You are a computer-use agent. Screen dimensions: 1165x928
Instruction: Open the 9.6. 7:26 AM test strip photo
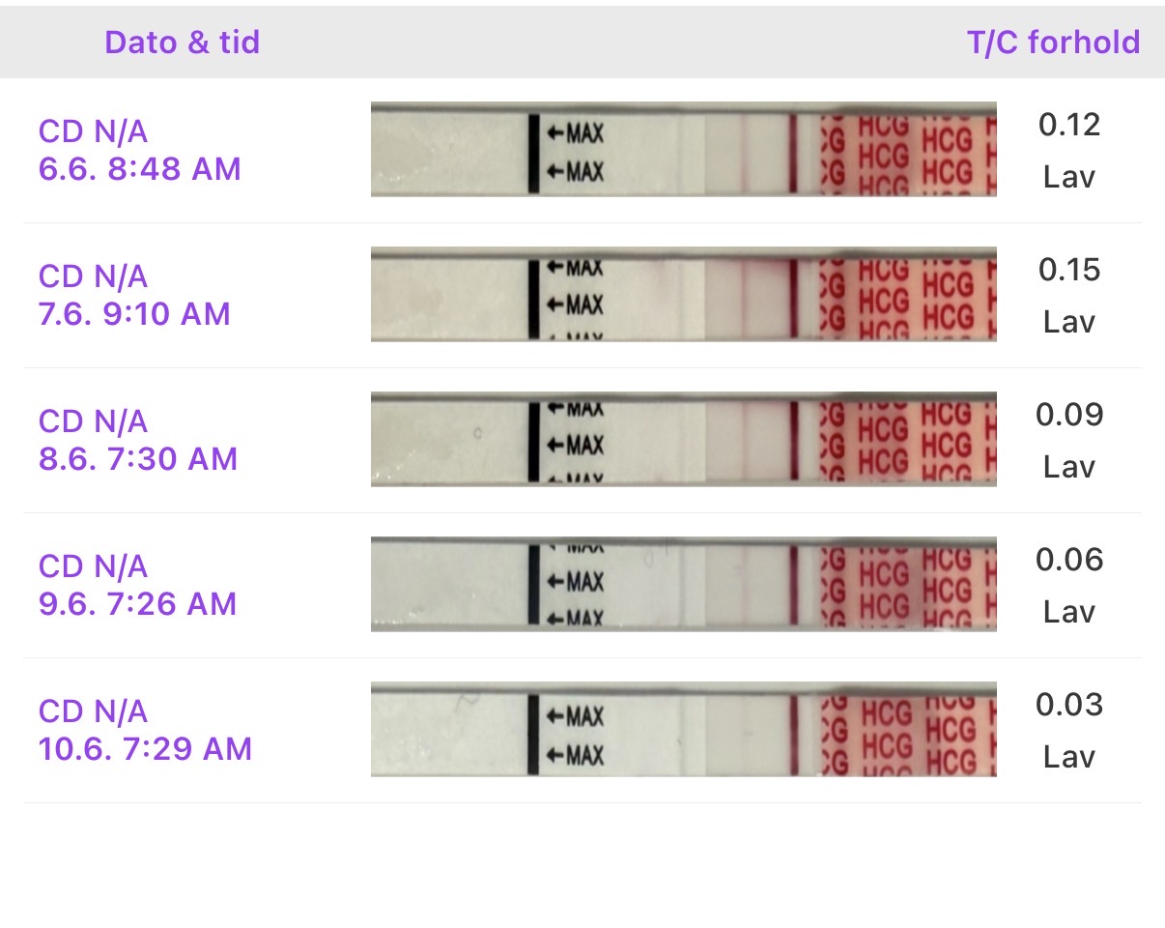(x=683, y=585)
